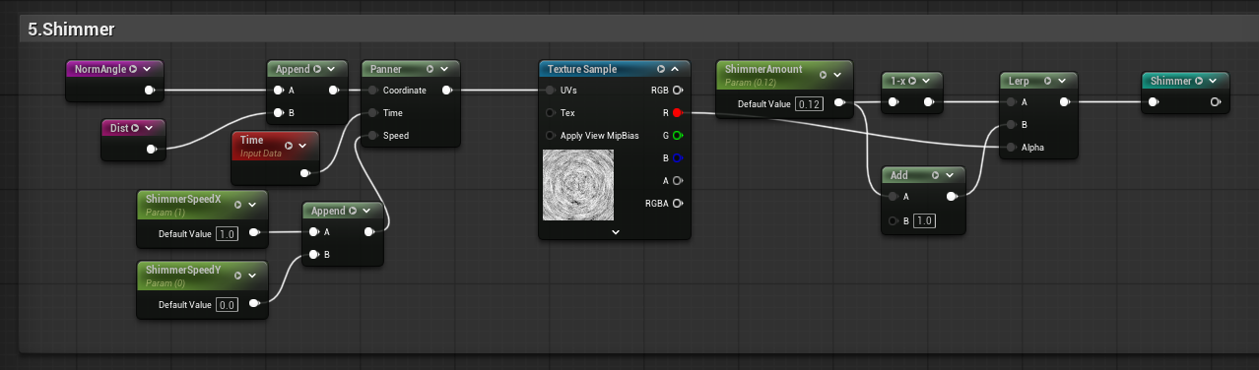Select the Lerp node title

coord(1019,81)
